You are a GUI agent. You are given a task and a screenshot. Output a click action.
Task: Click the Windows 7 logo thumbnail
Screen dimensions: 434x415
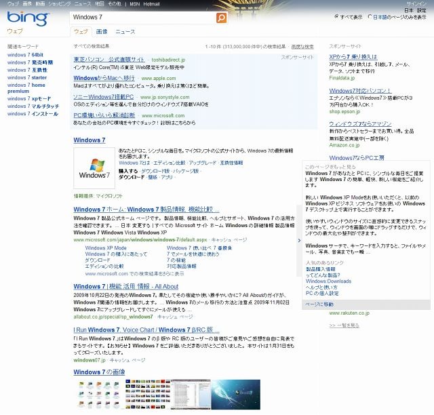[x=94, y=168]
